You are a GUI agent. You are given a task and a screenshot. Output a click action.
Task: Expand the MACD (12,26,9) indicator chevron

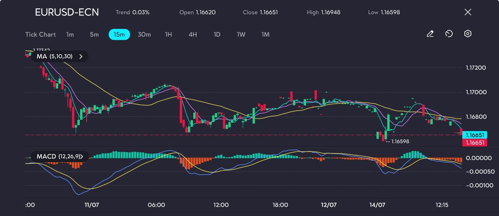[x=83, y=156]
